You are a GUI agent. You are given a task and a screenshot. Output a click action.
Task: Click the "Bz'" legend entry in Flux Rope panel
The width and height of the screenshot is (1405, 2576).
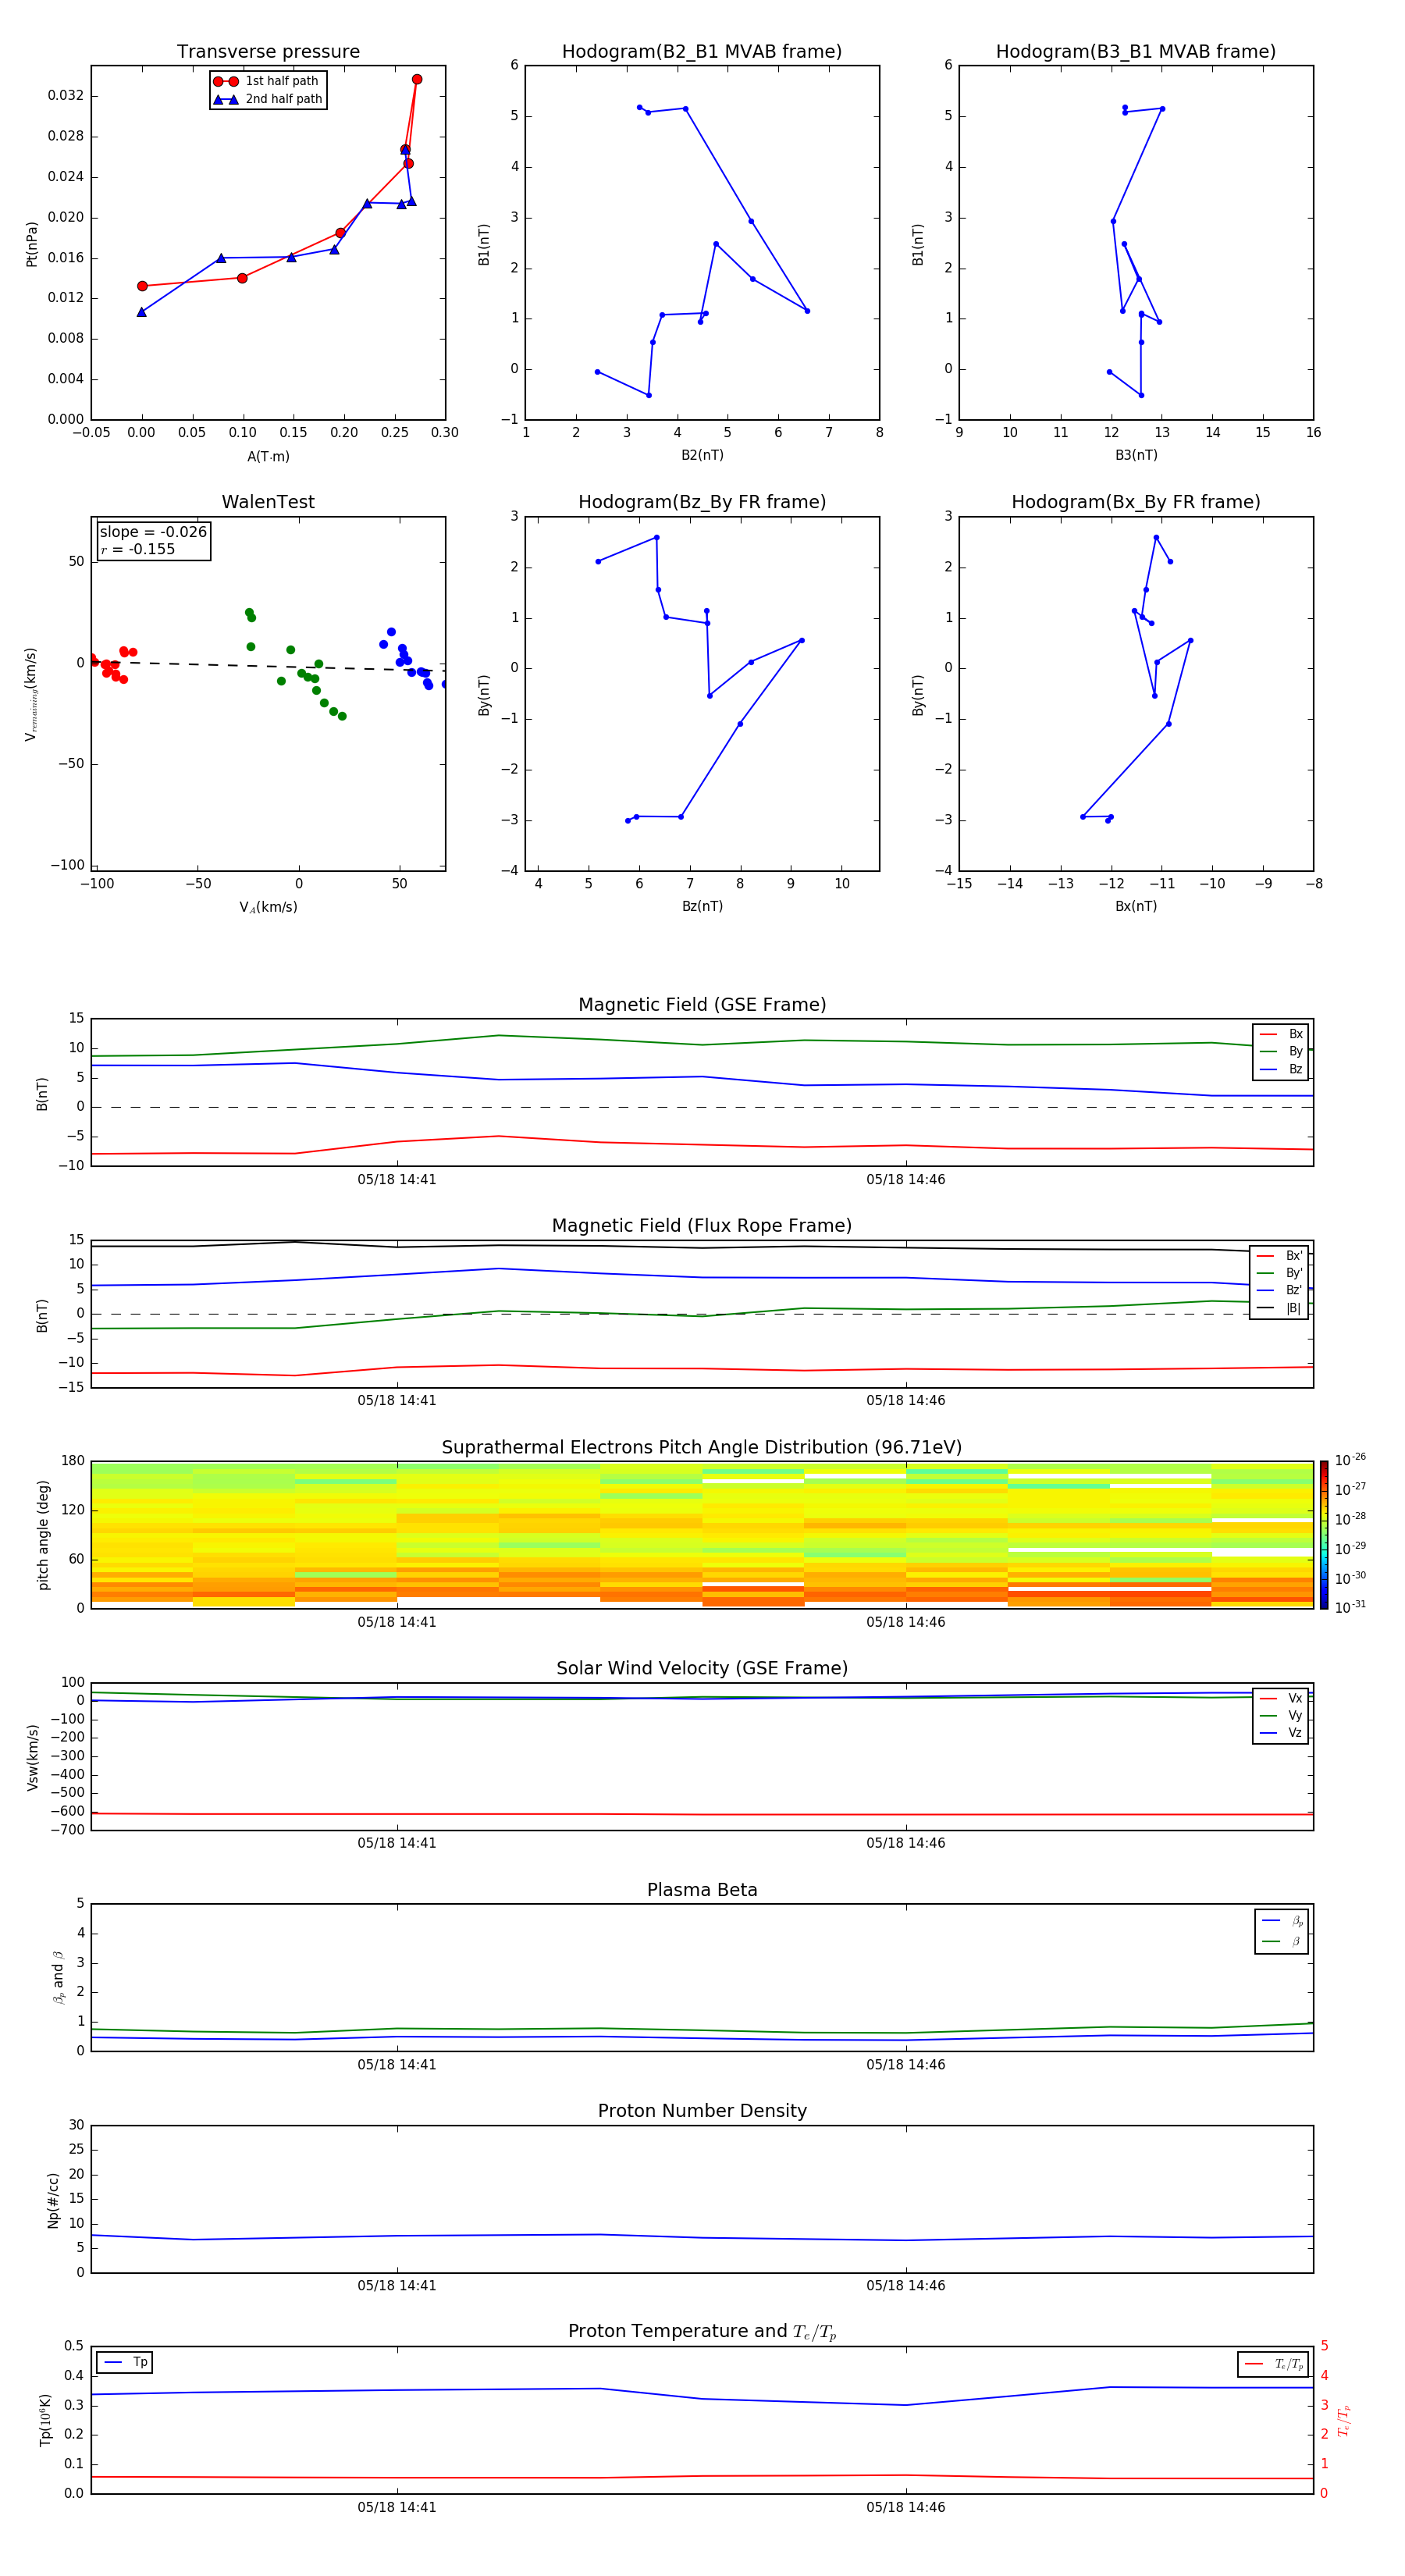point(1280,1290)
